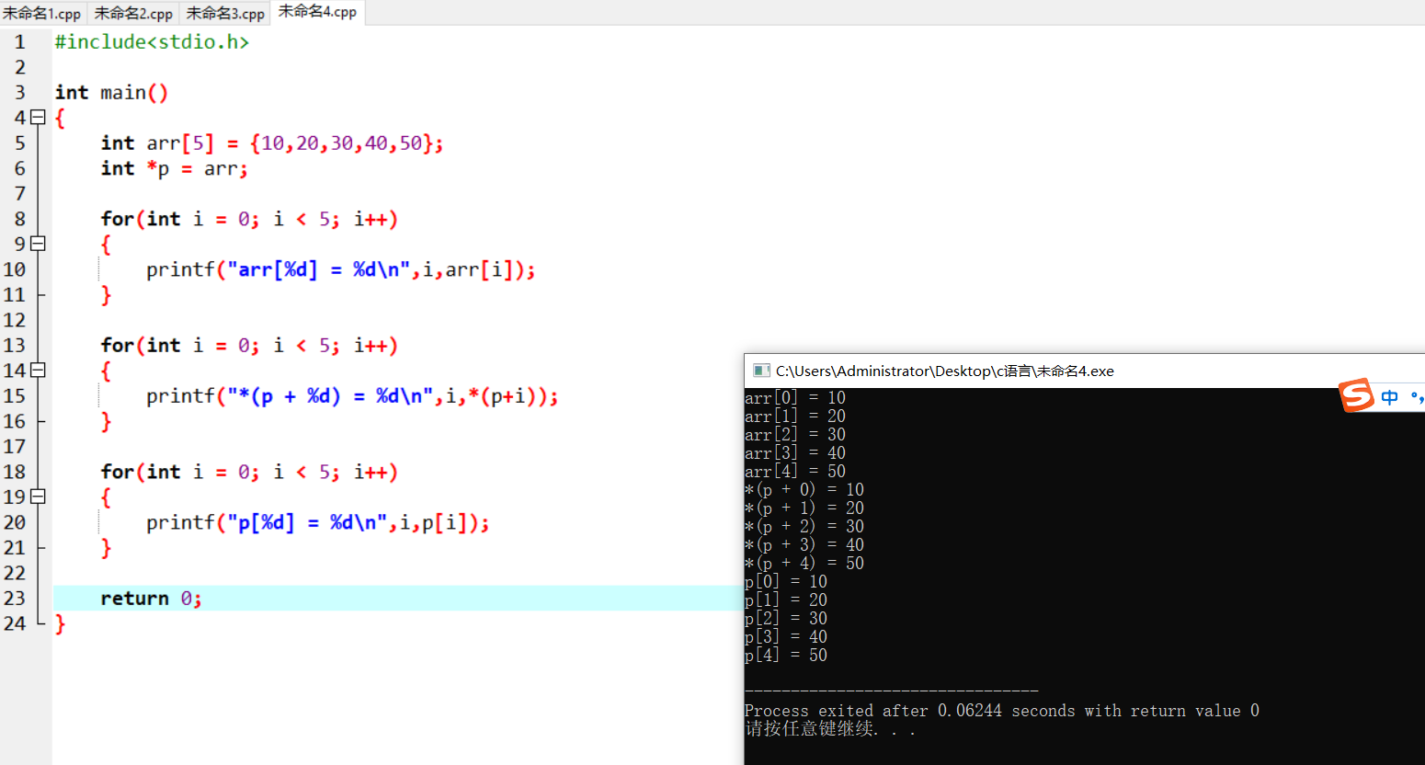Click the printf p[%d] statement
Viewport: 1425px width, 765px height.
click(x=318, y=523)
